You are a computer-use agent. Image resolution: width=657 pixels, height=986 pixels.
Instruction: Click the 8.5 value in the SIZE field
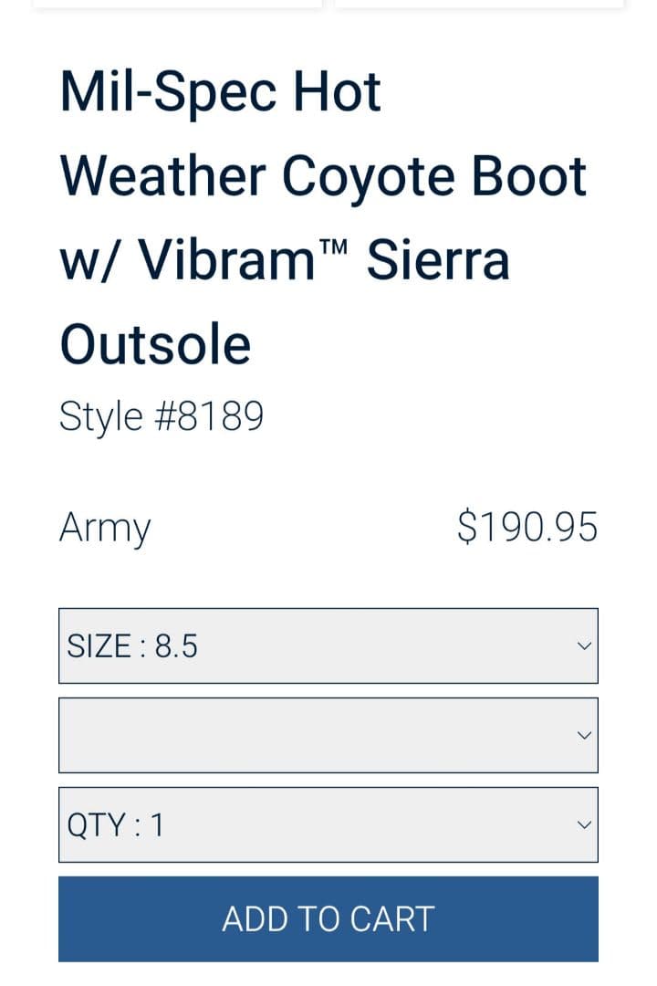click(176, 646)
